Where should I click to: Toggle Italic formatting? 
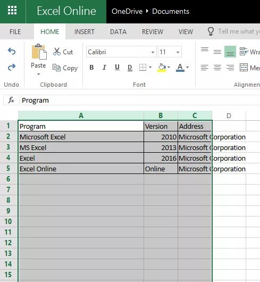pos(104,68)
